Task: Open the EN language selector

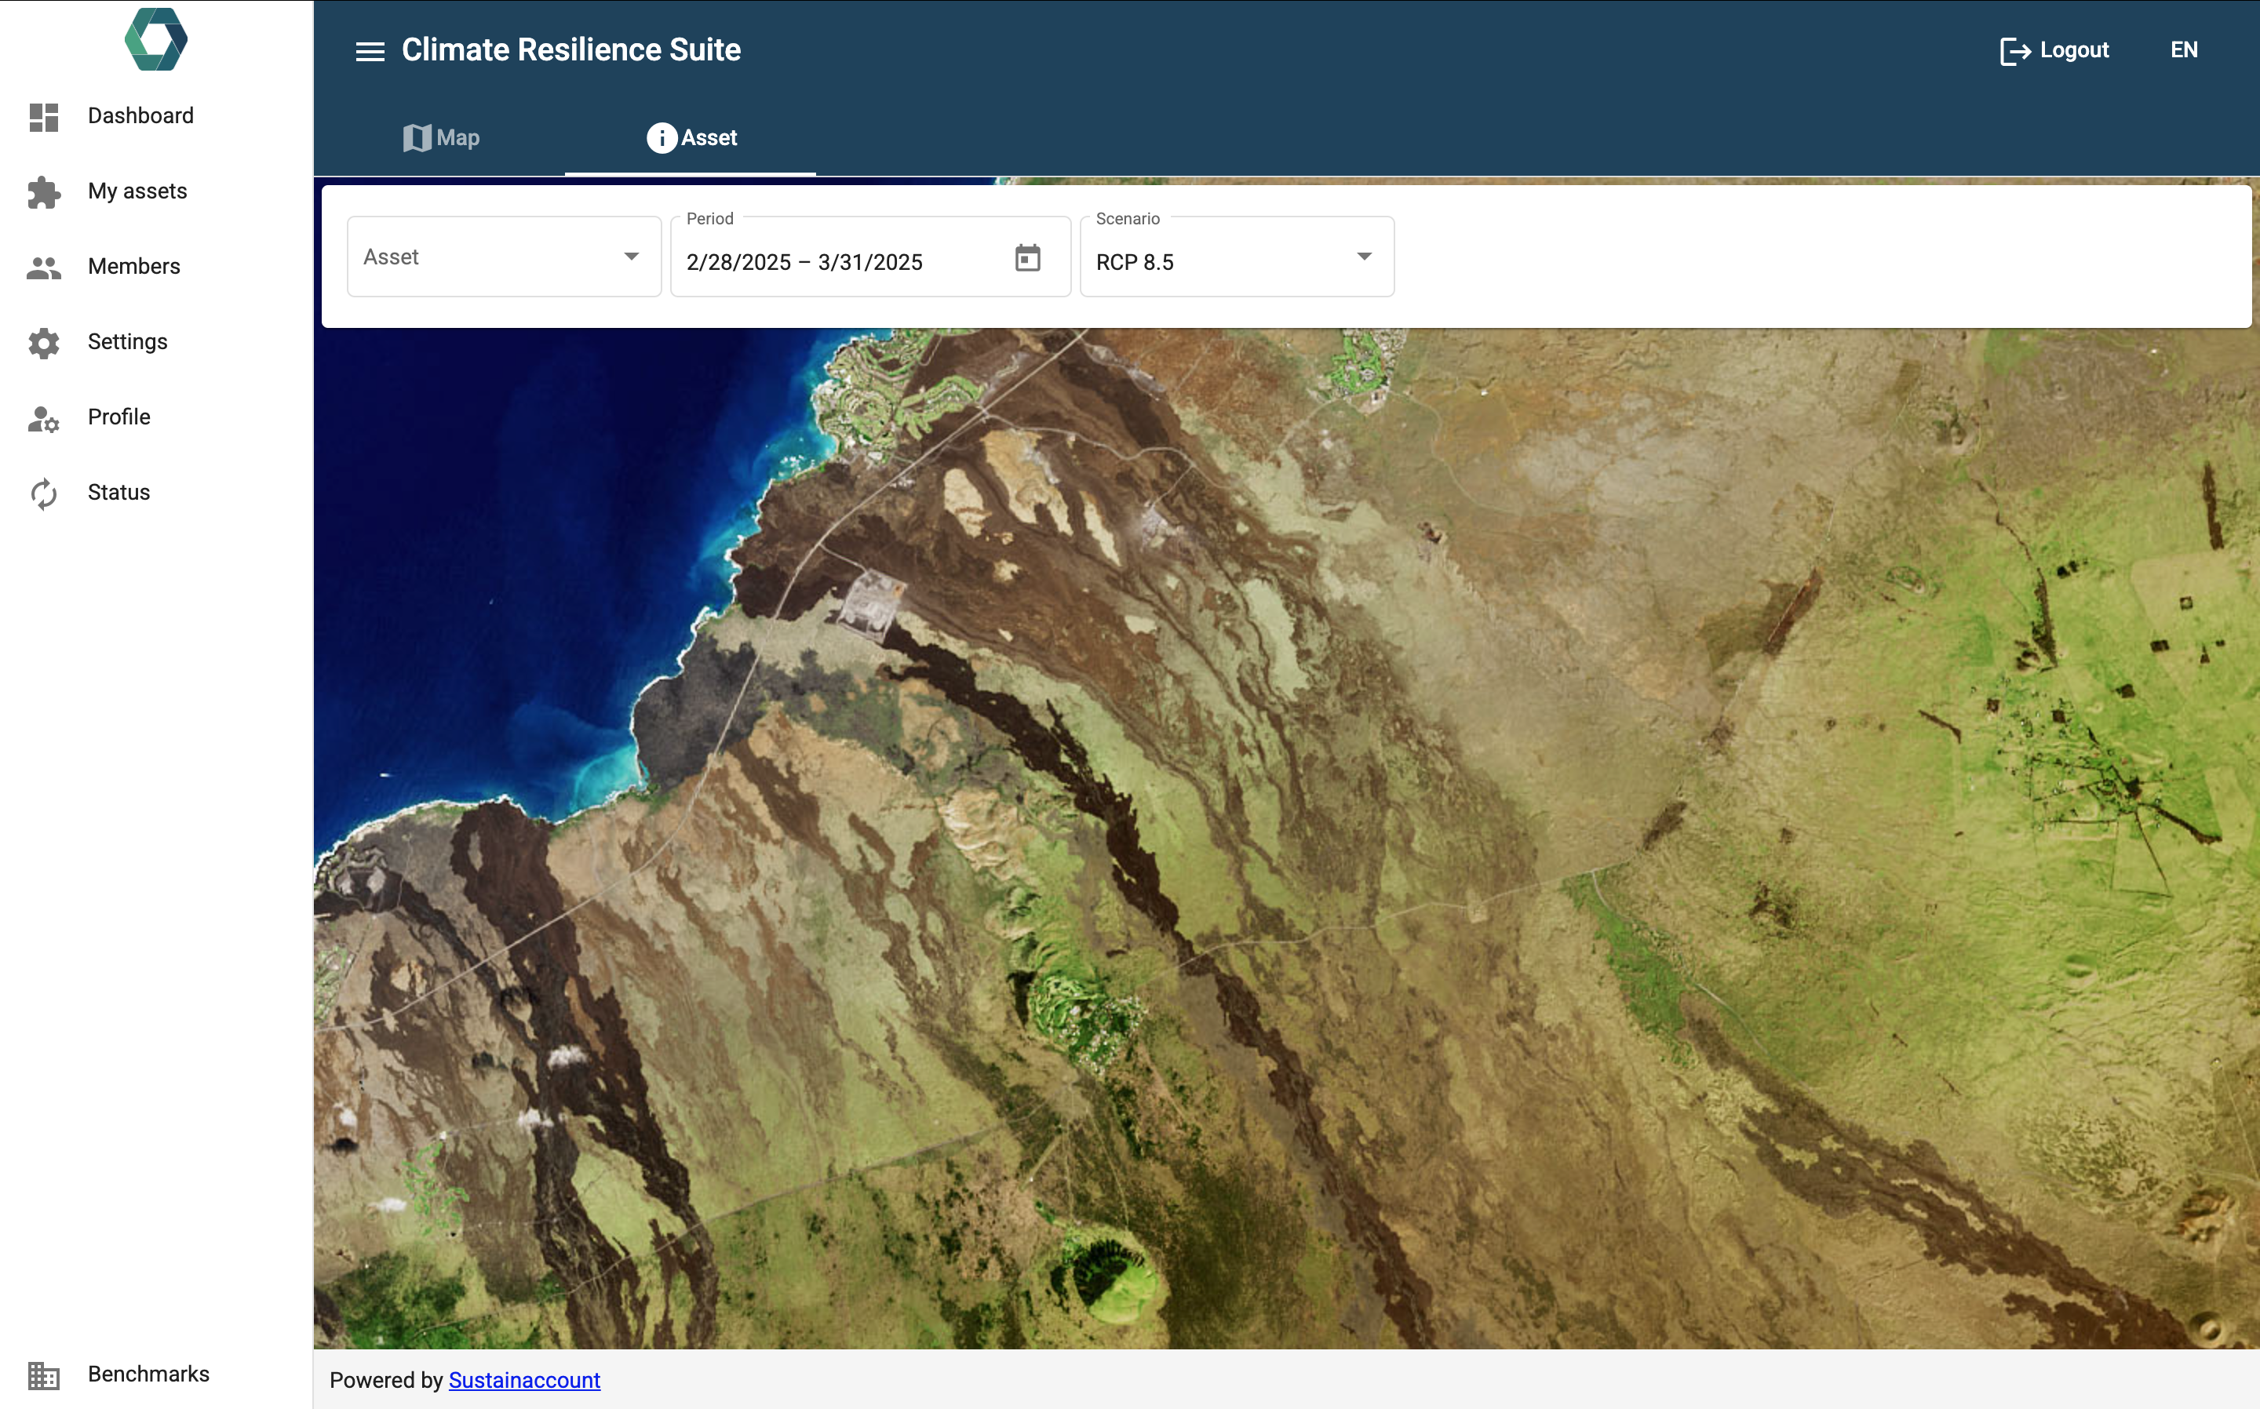Action: click(x=2184, y=50)
